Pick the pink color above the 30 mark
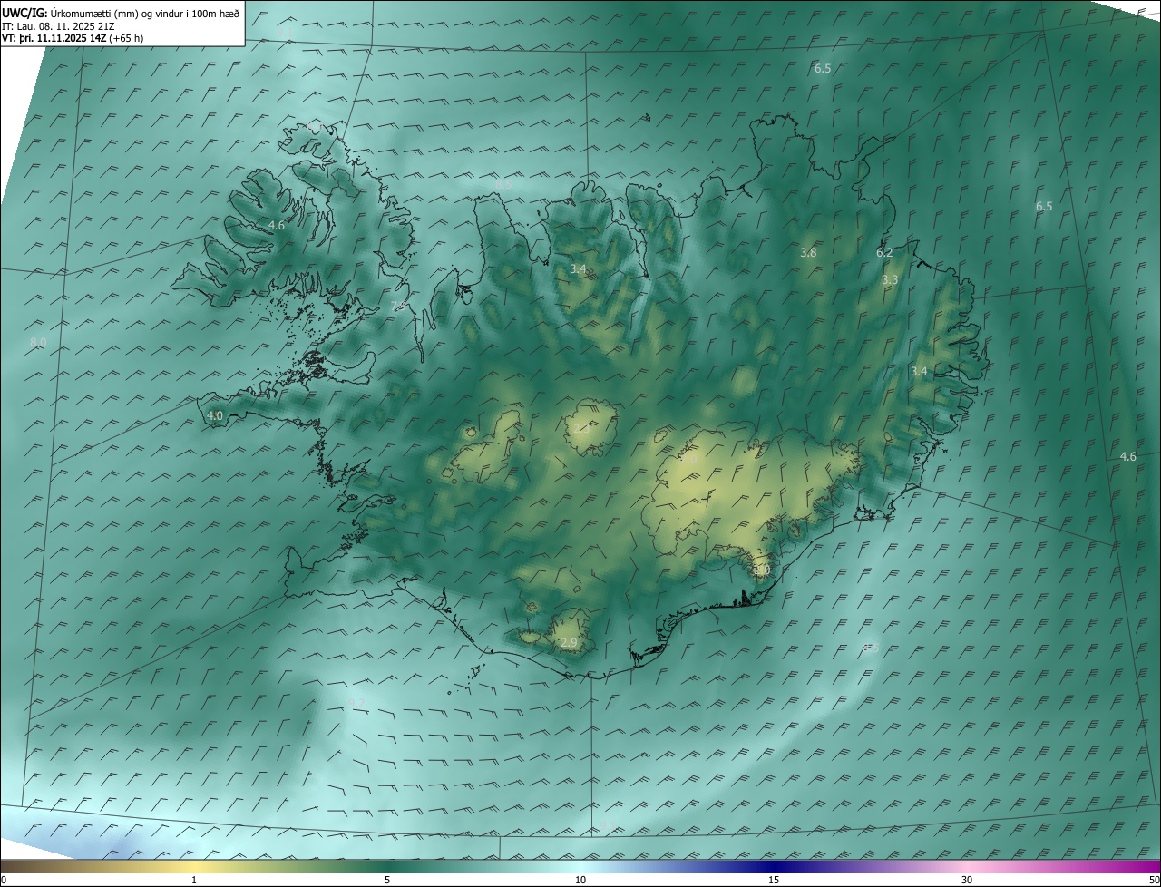Screen dimensions: 1161x887 click(x=967, y=866)
